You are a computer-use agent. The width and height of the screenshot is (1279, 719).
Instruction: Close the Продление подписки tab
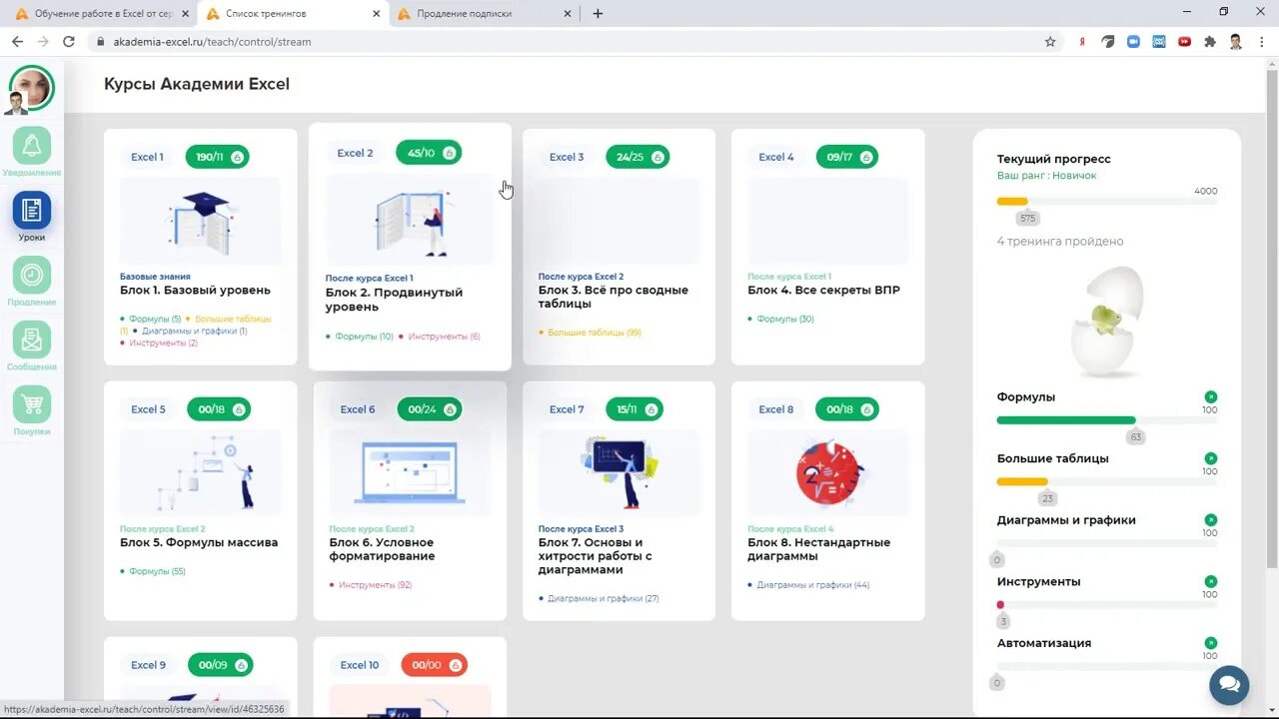point(568,14)
